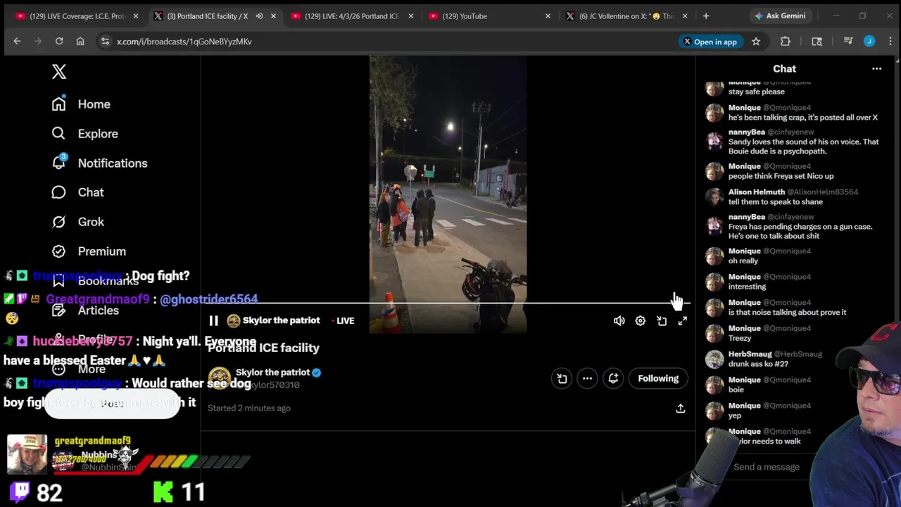Screen dimensions: 901x507
Task: Click the Premium verified badge icon
Action: pyautogui.click(x=58, y=251)
